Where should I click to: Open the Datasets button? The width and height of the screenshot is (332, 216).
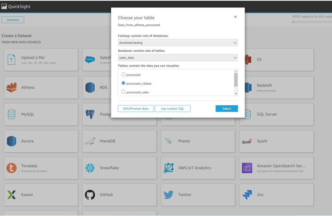click(13, 20)
